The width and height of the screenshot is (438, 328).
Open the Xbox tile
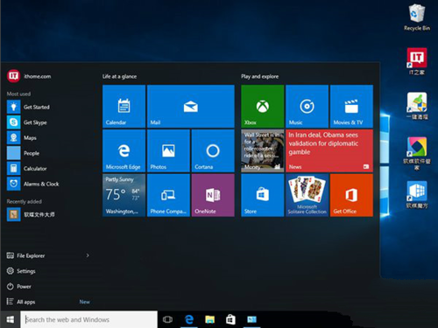[262, 107]
